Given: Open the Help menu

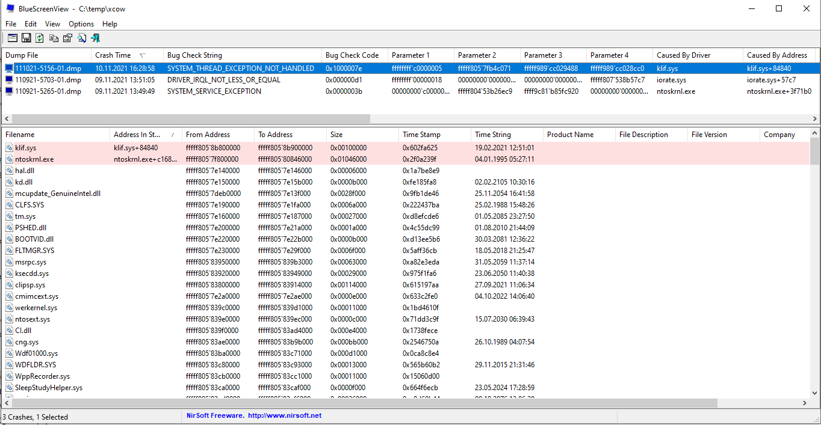Looking at the screenshot, I should (110, 24).
